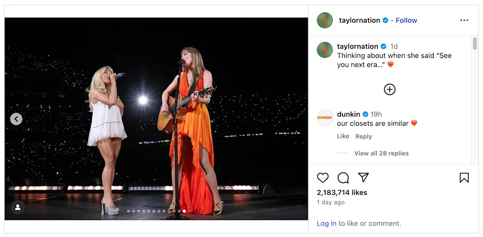Image resolution: width=483 pixels, height=237 pixels.
Task: Show tagged people in the photo
Action: tap(18, 207)
